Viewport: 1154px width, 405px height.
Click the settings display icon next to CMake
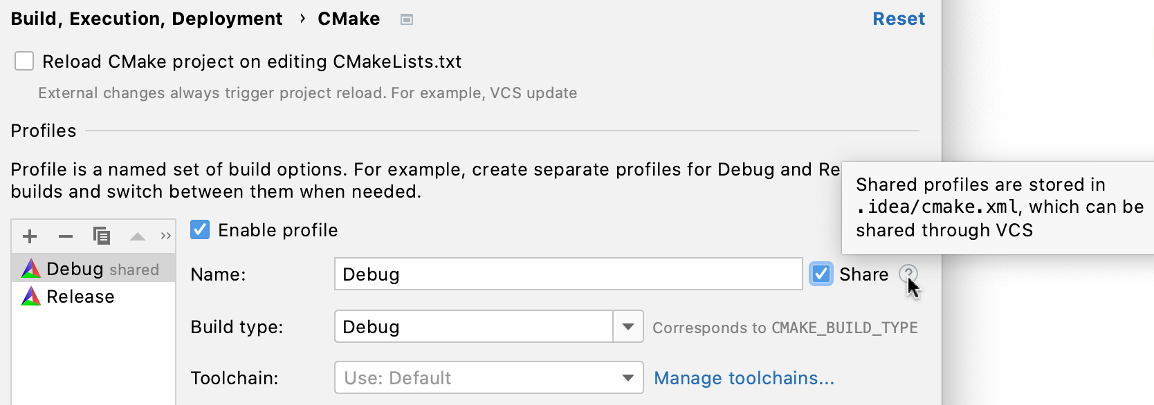click(407, 19)
